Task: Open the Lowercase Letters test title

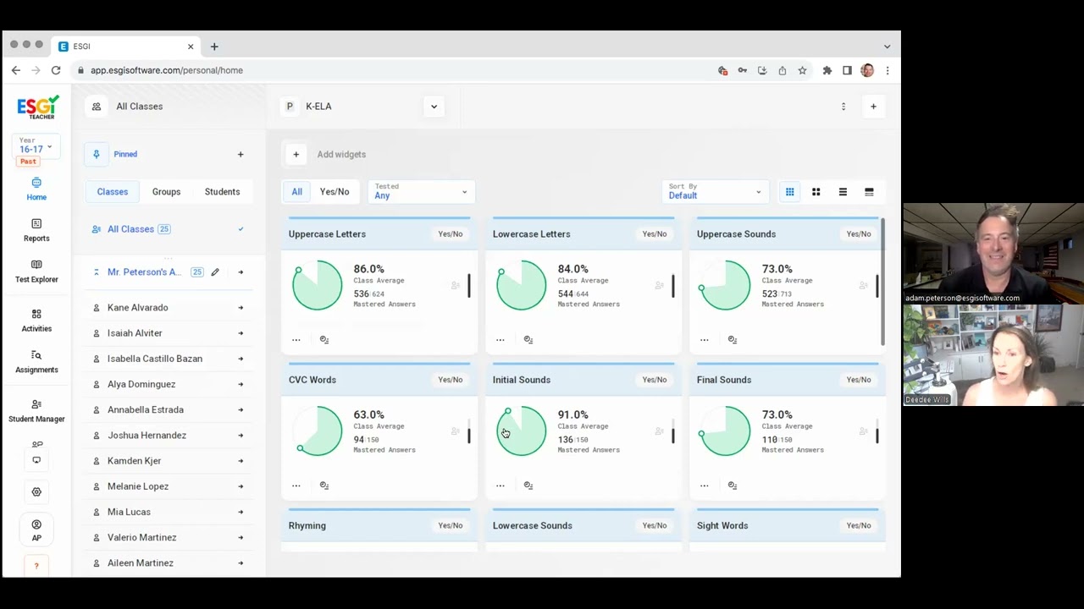Action: click(531, 234)
